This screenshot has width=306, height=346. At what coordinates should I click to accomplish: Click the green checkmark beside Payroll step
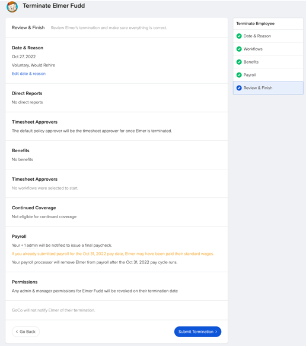tap(239, 75)
